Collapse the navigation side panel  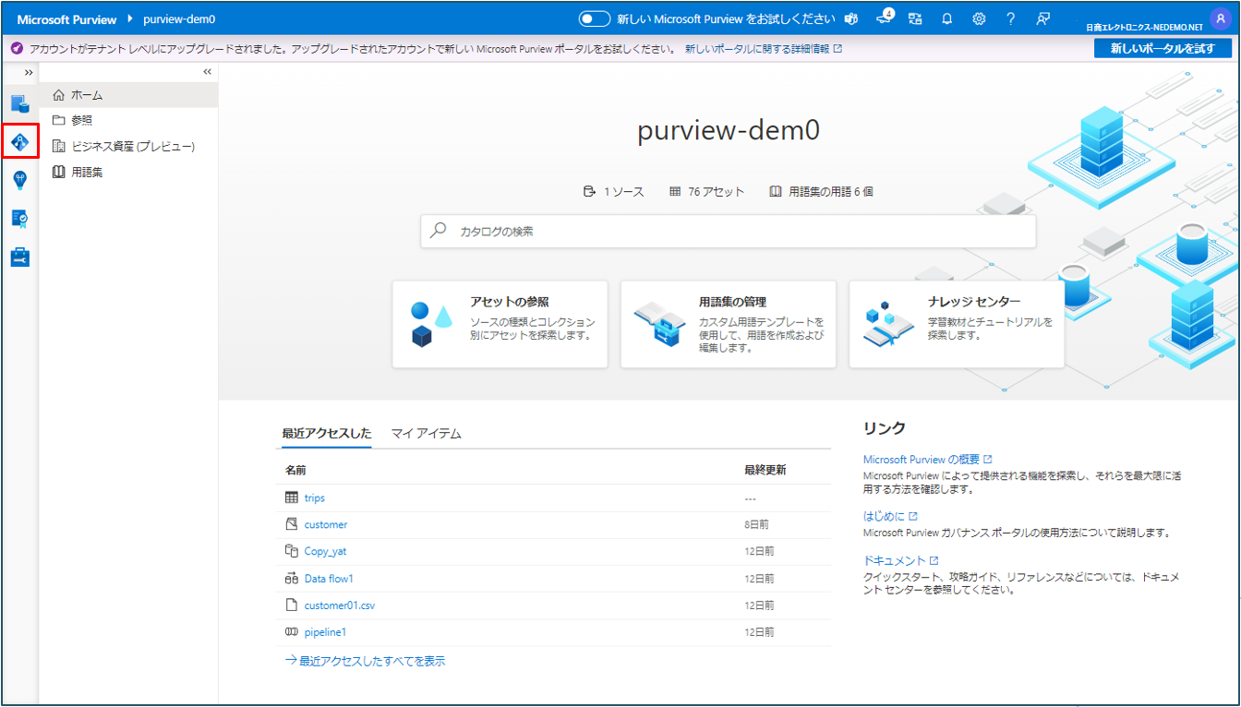[x=207, y=72]
